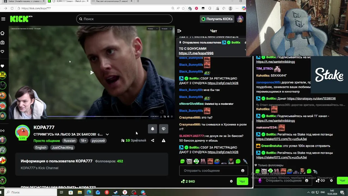Open the episode dropdown in the video player
The width and height of the screenshot is (348, 196).
point(166,29)
